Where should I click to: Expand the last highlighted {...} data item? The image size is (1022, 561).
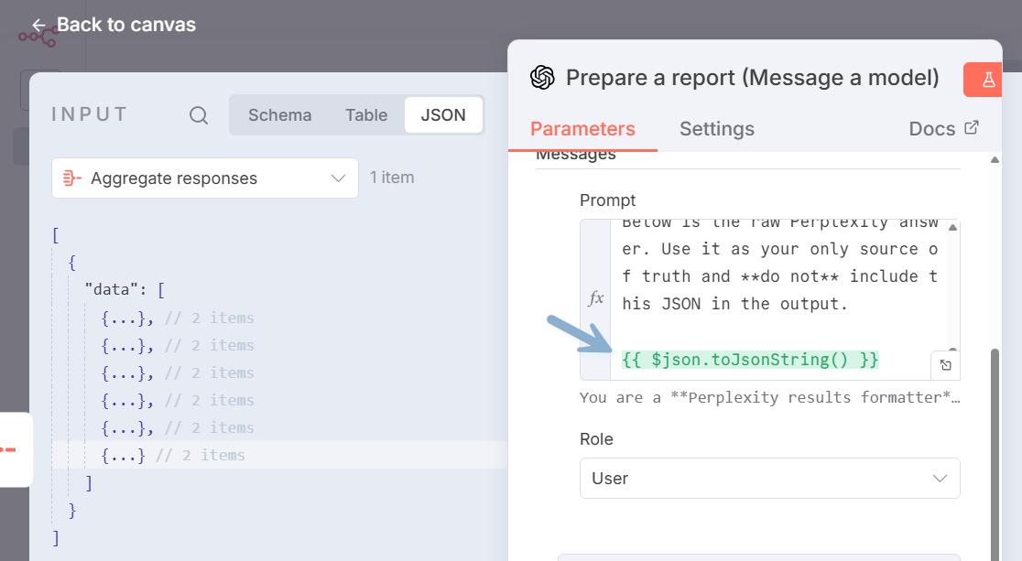coord(122,455)
